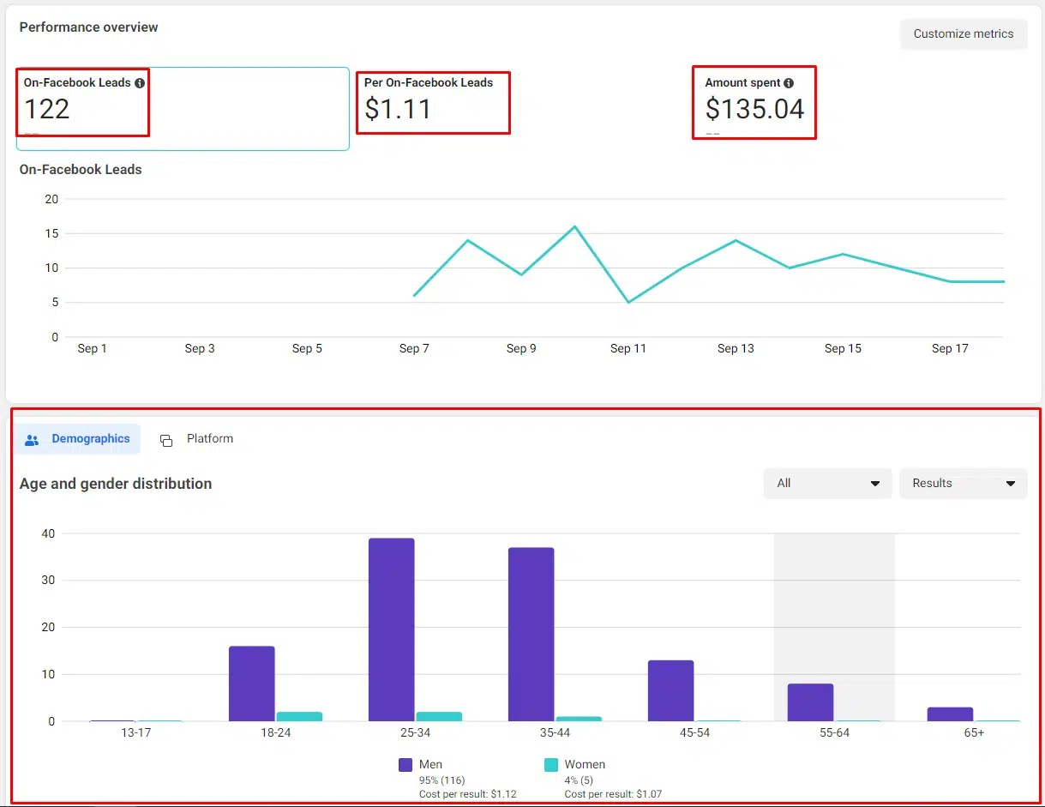The image size is (1045, 807).
Task: Click info icon next to On-Facebook Leads
Action: pos(140,83)
